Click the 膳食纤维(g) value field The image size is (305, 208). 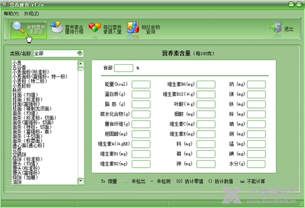(141, 124)
